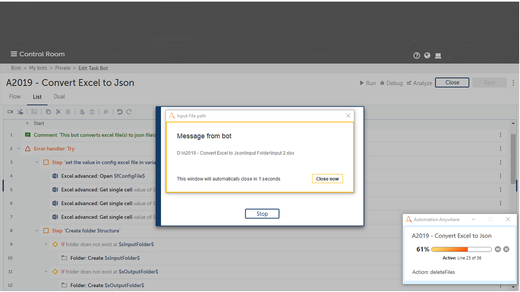This screenshot has height=292, width=520.
Task: Select the Excel advanced: Open $fConfigFile$ action
Action: point(103,176)
